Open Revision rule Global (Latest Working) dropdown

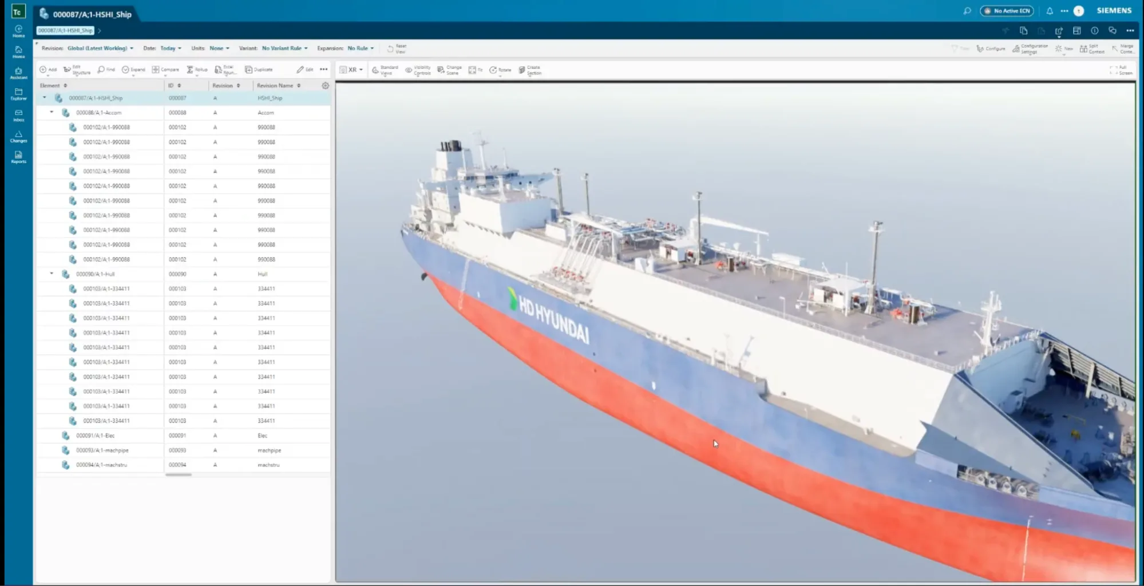coord(100,48)
